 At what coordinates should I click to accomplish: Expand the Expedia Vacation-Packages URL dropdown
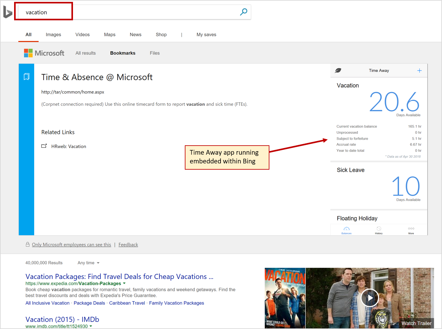[x=124, y=283]
